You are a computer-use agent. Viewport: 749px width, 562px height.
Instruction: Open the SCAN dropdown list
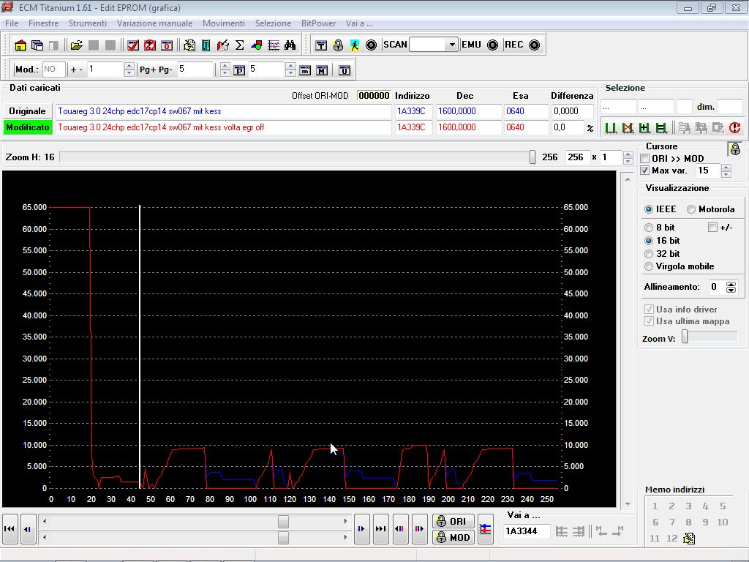451,45
